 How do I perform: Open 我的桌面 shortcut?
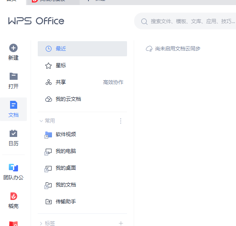tap(82, 168)
